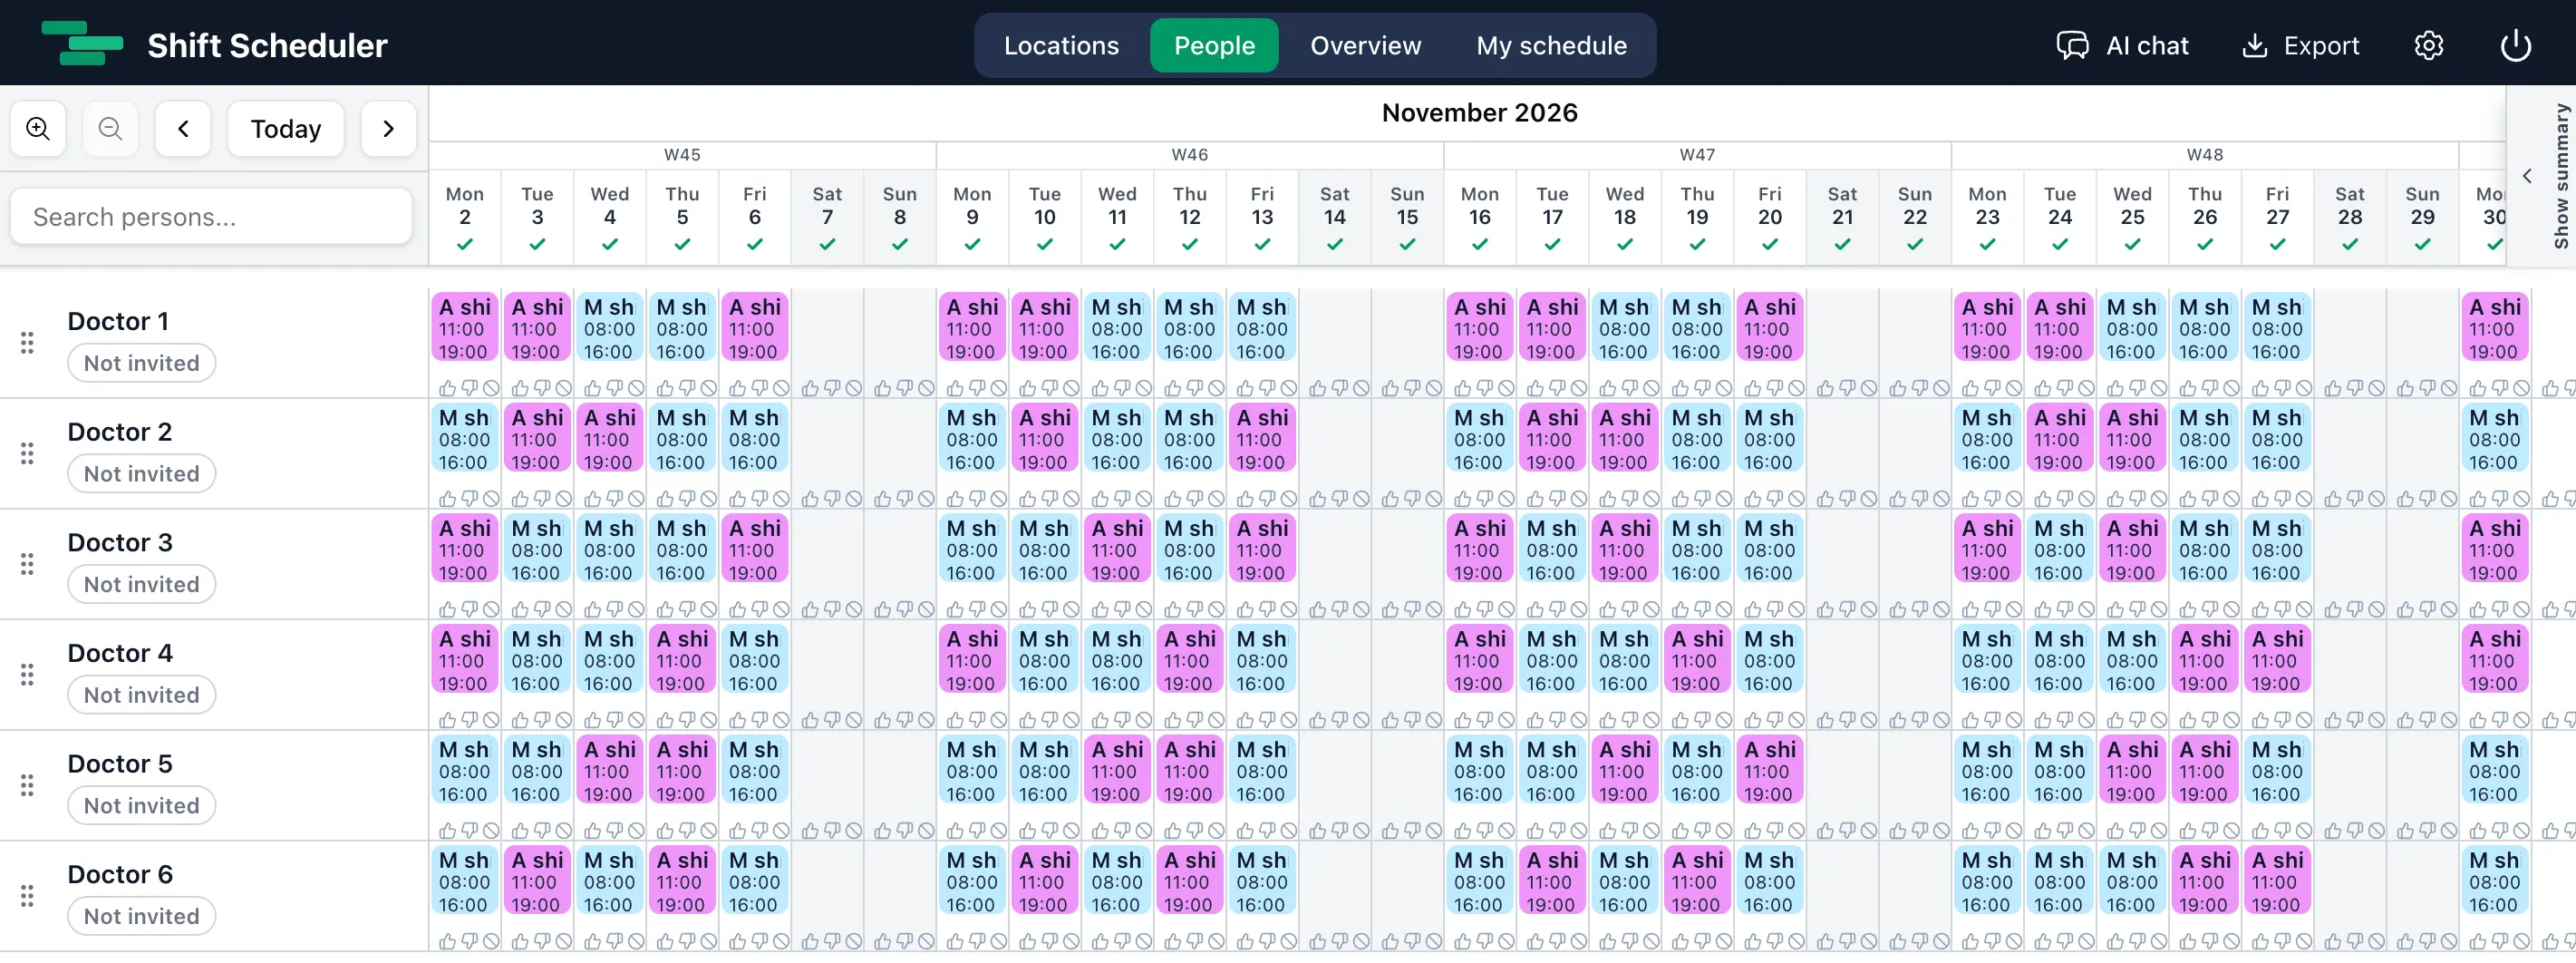Select the People tab
The height and width of the screenshot is (963, 2576).
pyautogui.click(x=1214, y=45)
